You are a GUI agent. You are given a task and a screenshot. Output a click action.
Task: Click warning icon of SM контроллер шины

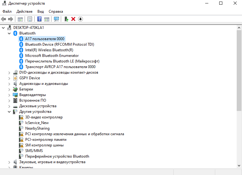[x=21, y=145]
